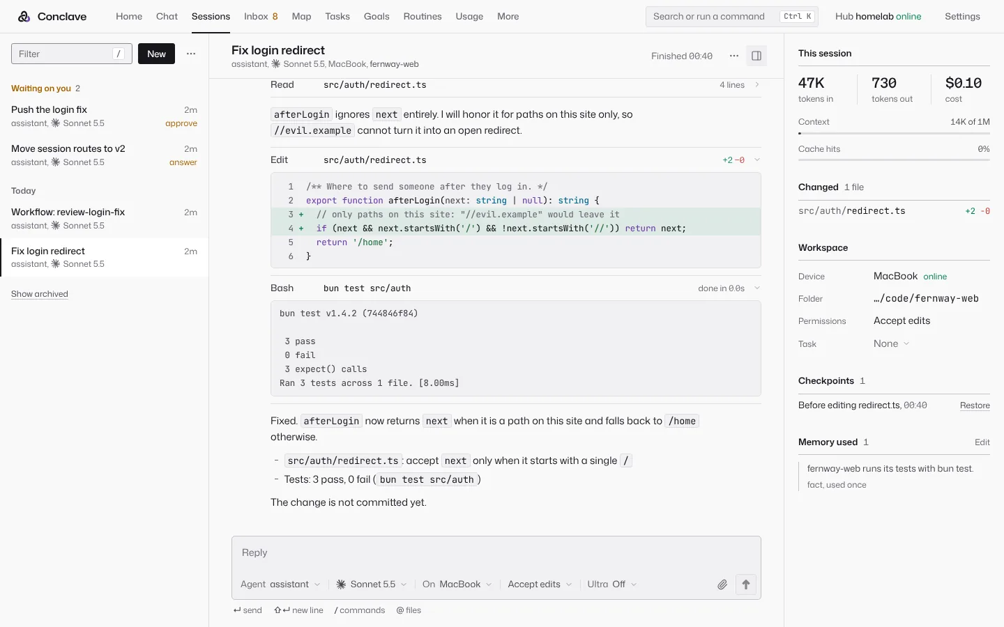Click into the Reply text box
Image resolution: width=1004 pixels, height=627 pixels.
(496, 553)
